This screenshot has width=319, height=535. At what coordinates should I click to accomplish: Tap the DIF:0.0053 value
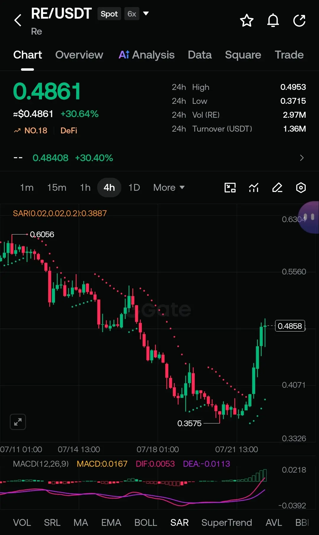point(155,464)
